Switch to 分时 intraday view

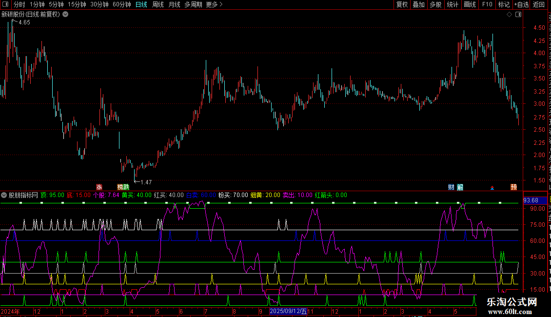pos(20,4)
